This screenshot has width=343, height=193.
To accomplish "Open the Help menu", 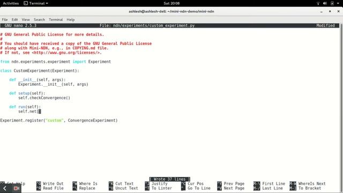I will [71, 20].
